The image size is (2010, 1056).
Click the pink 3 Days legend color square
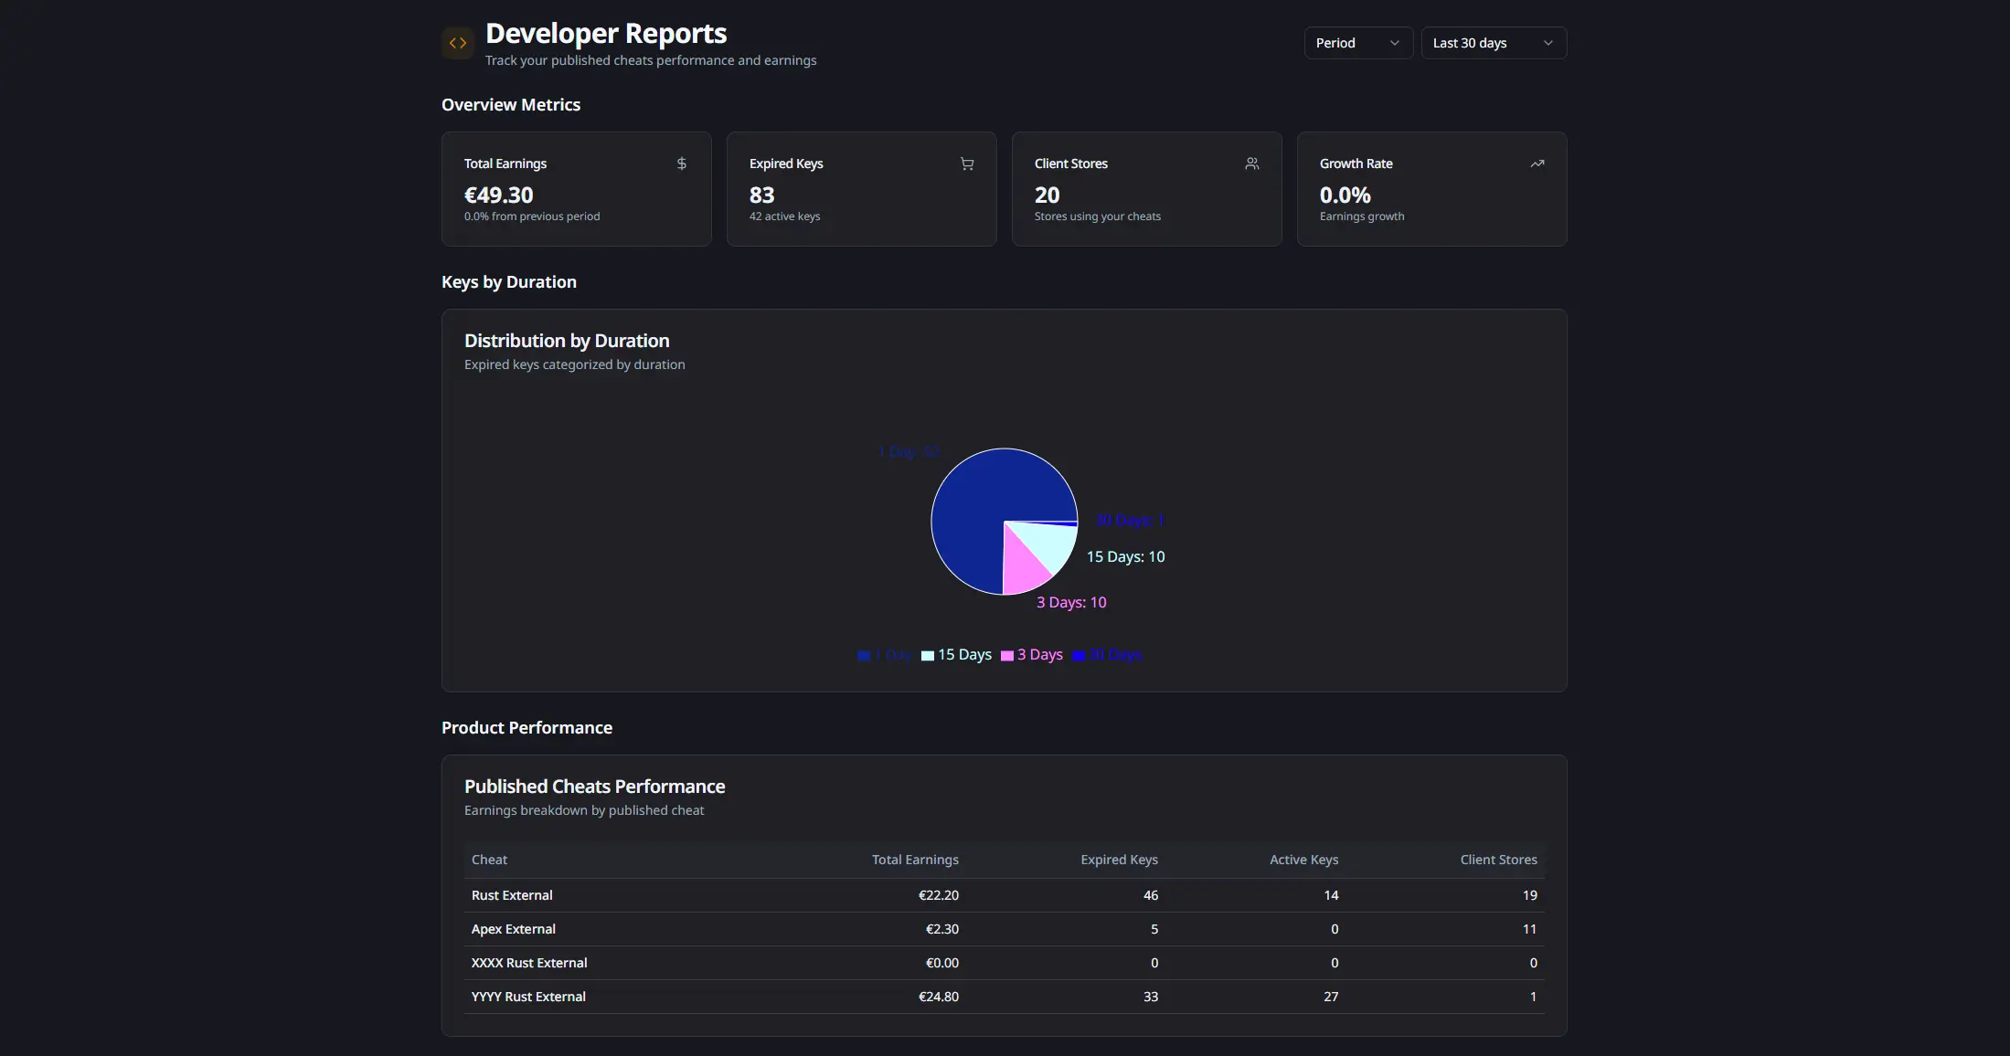1008,656
